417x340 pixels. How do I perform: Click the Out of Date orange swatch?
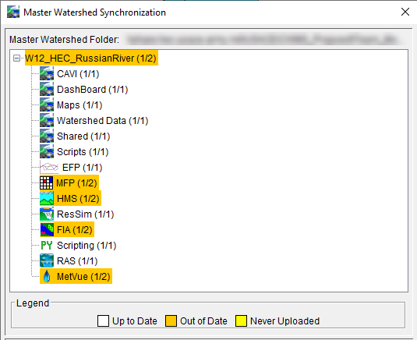(171, 321)
